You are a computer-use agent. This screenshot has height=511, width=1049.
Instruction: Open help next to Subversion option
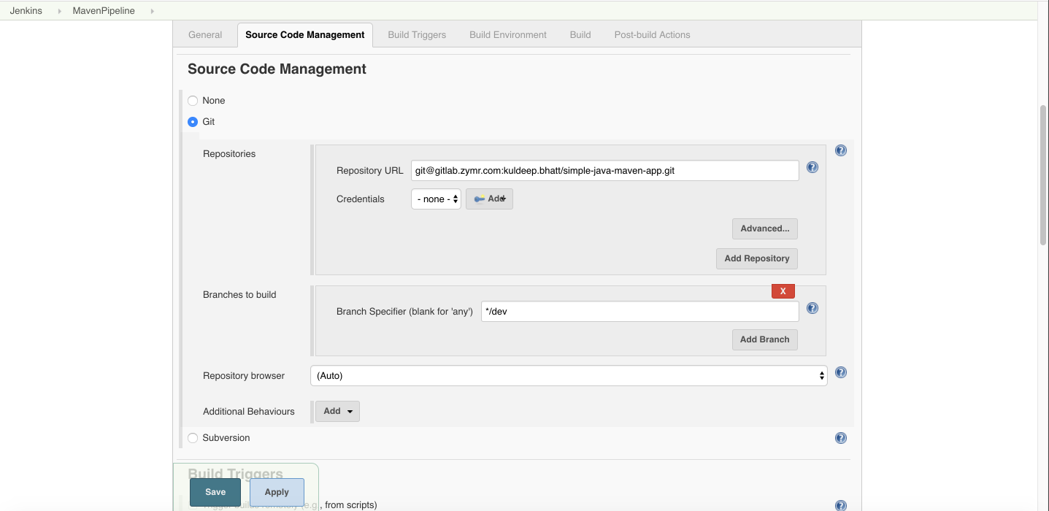tap(840, 437)
